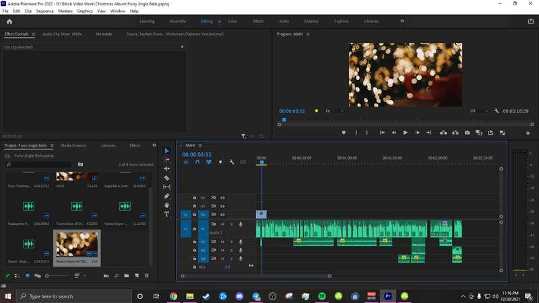Mute audio track A1
The image size is (539, 303).
coord(222,224)
